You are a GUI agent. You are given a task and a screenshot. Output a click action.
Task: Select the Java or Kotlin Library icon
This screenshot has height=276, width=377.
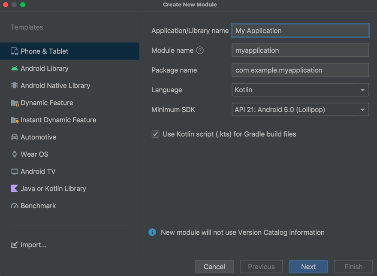tap(15, 188)
